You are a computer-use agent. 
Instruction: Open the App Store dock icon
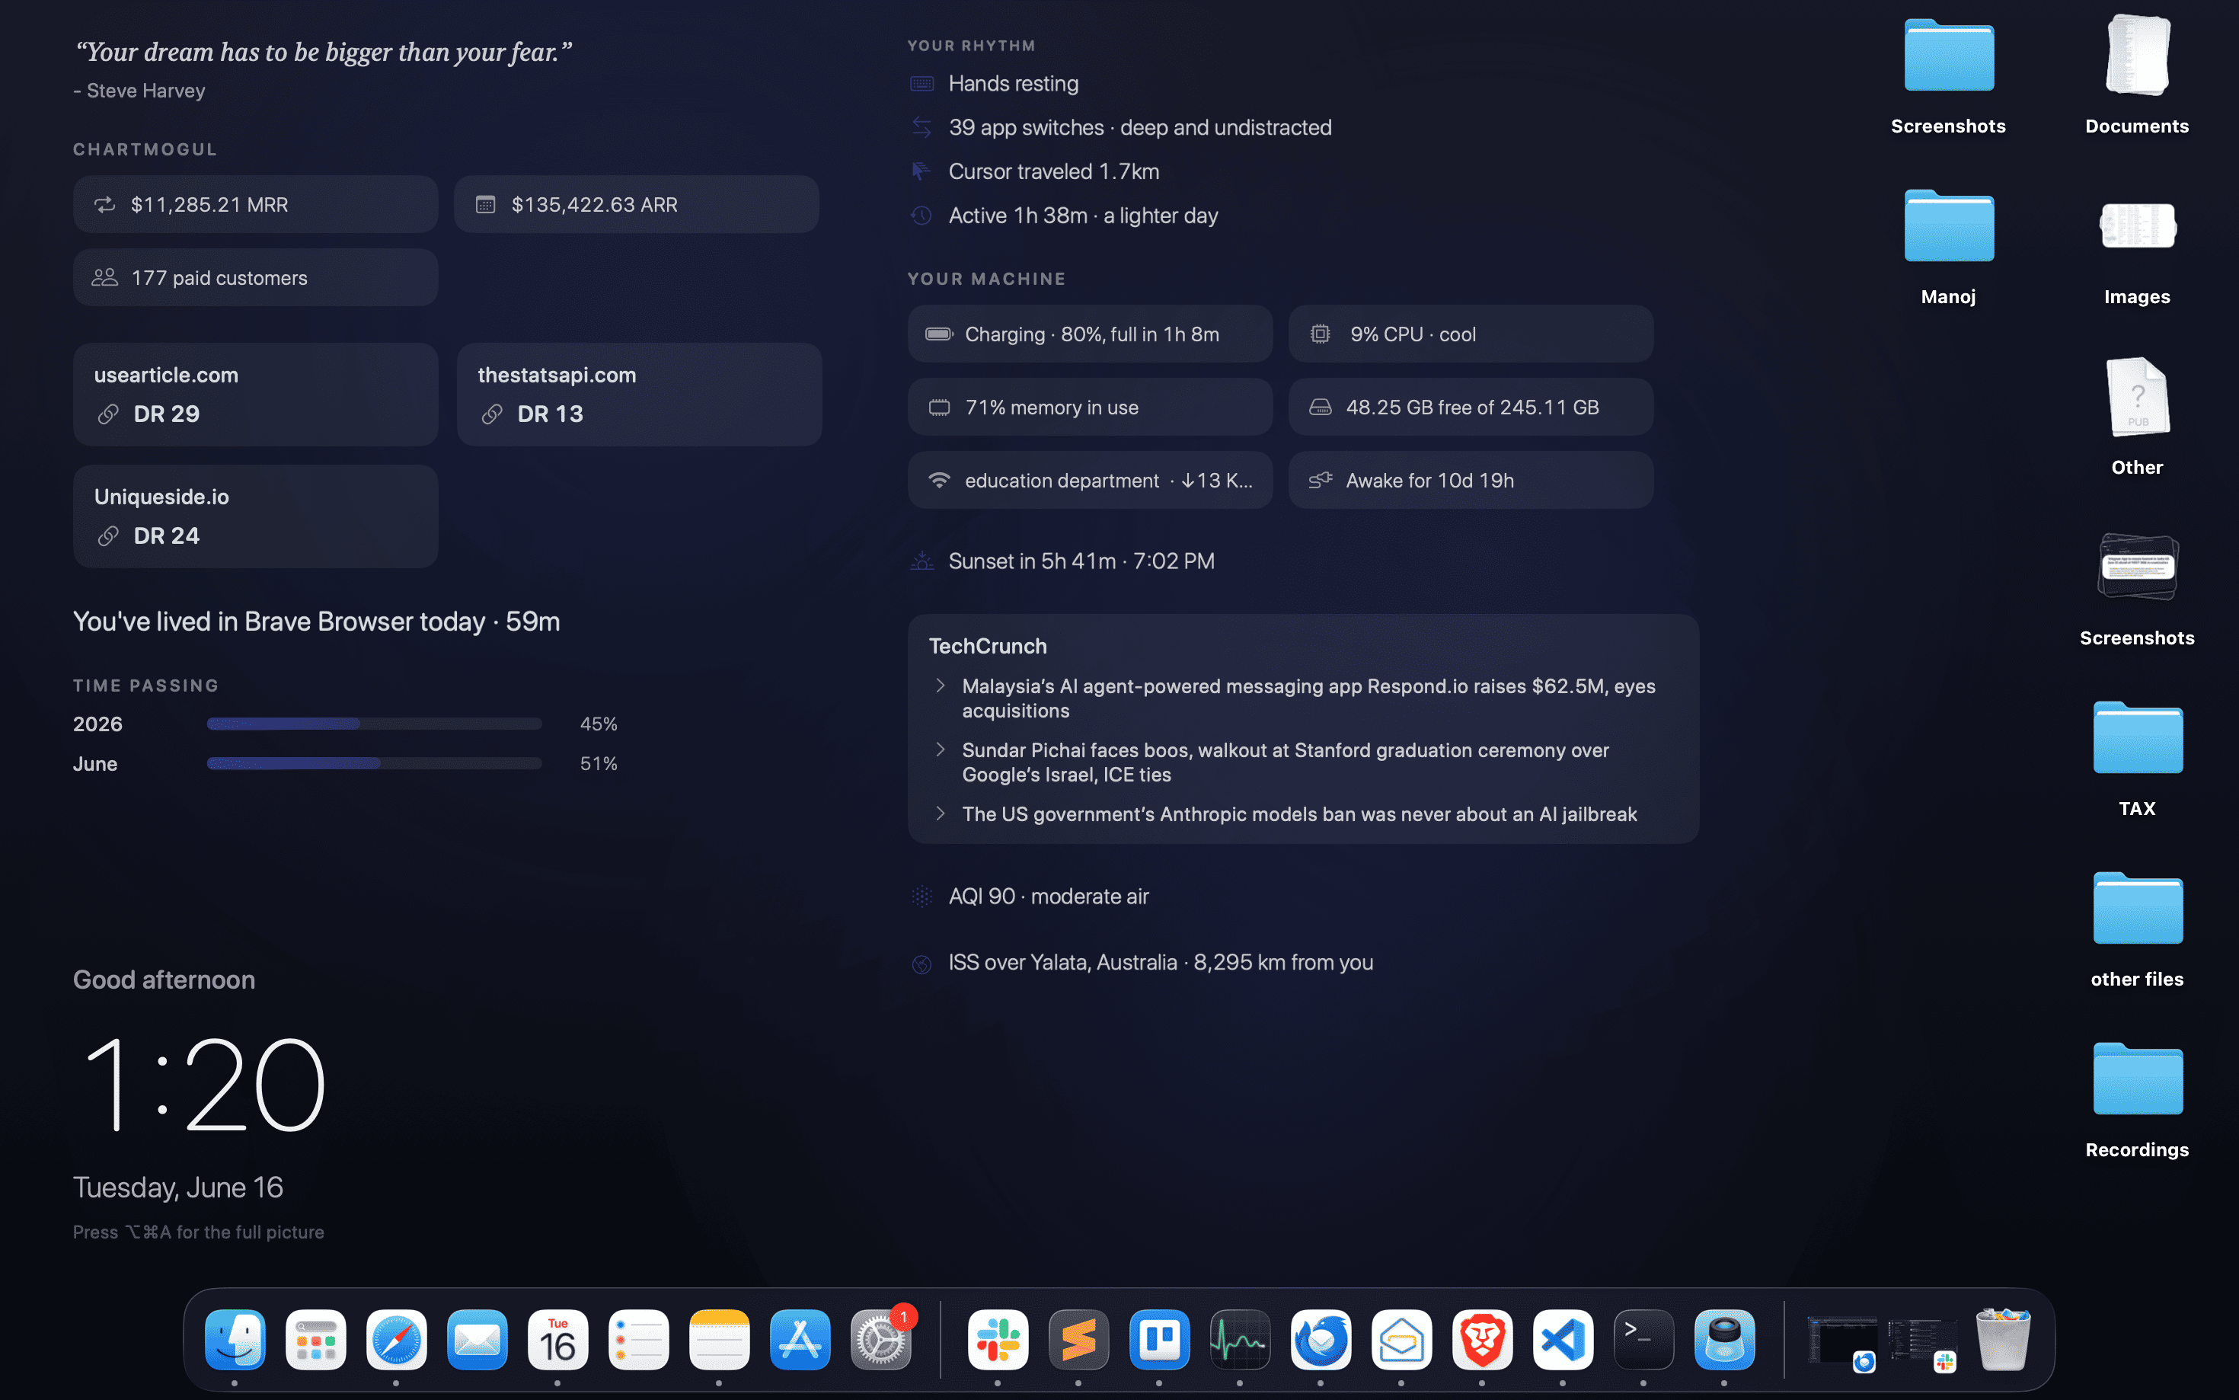[x=800, y=1340]
